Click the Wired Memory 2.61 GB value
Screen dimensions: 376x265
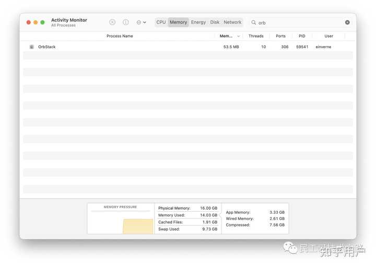(x=277, y=218)
